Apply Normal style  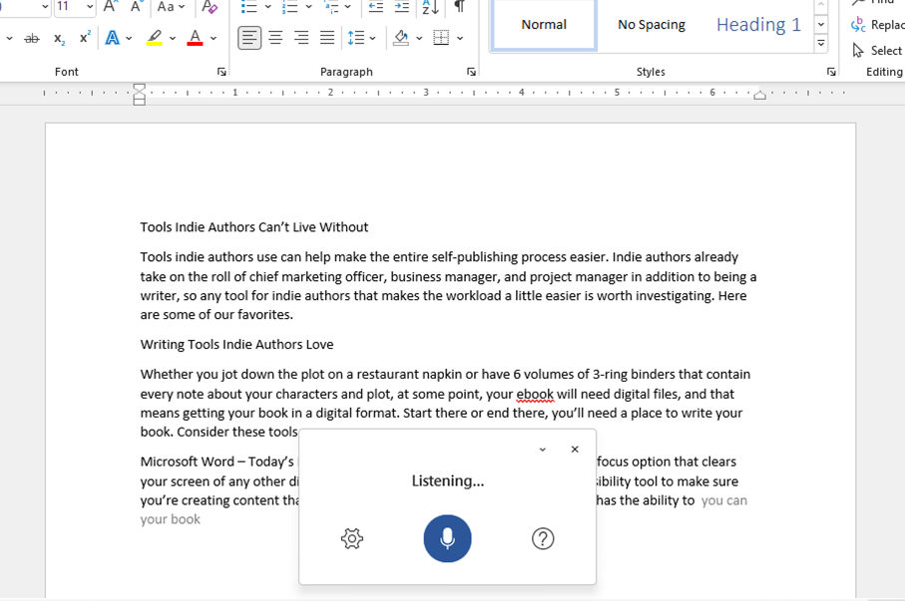click(x=544, y=25)
